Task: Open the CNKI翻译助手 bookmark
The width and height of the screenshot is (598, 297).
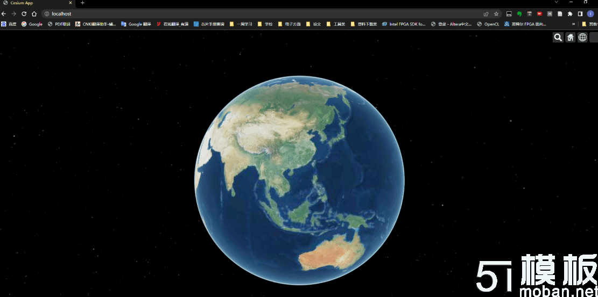Action: (x=96, y=24)
